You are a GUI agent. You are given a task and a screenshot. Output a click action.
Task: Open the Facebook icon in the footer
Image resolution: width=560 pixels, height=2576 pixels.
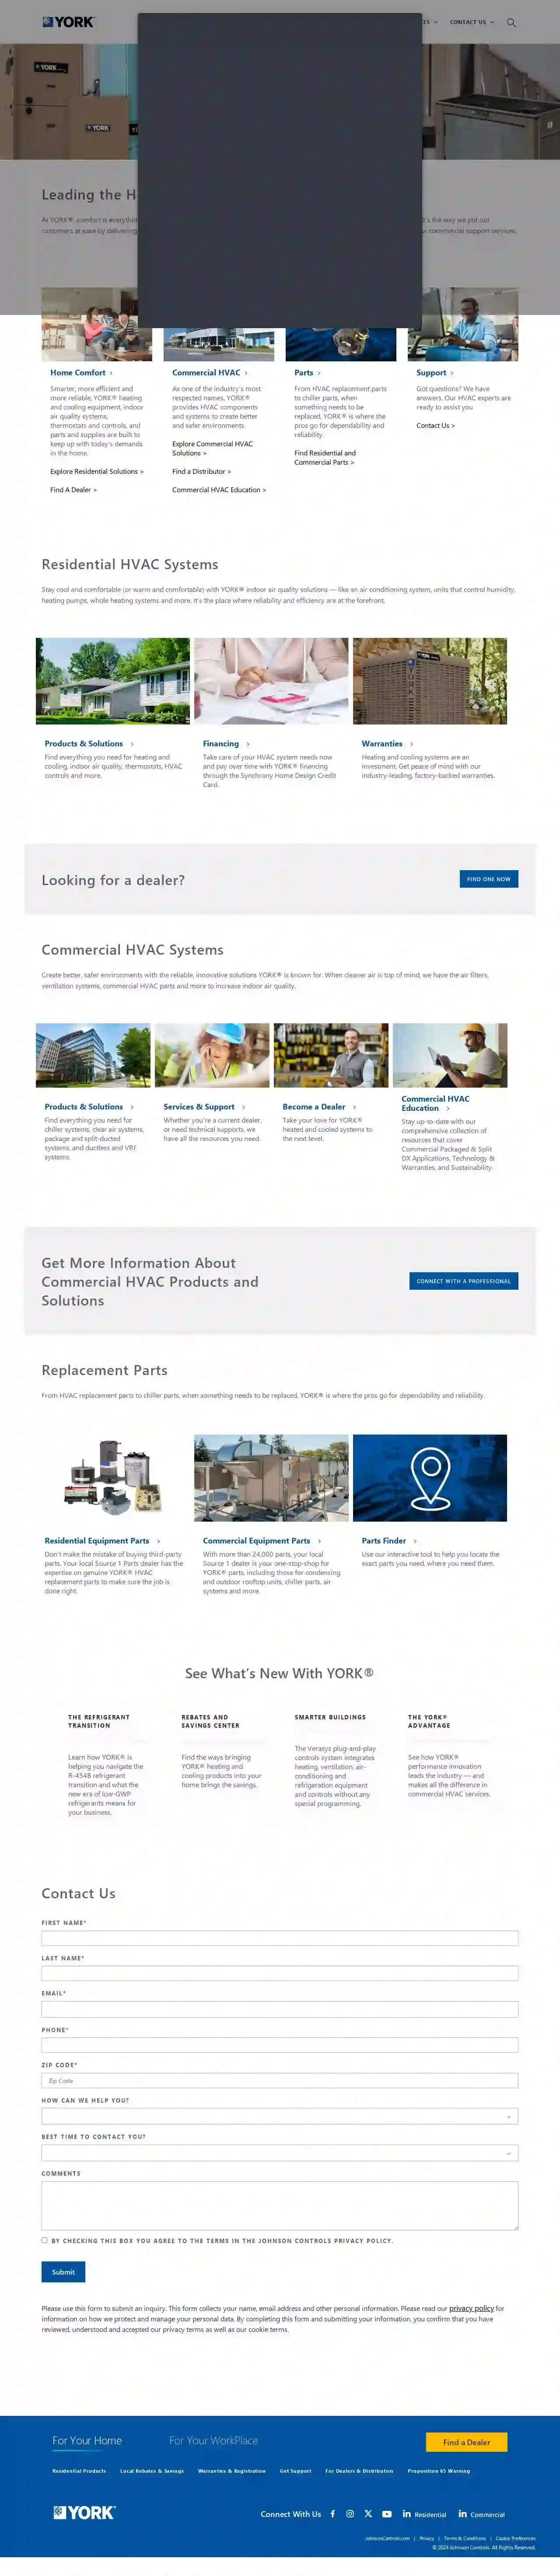(x=333, y=2513)
